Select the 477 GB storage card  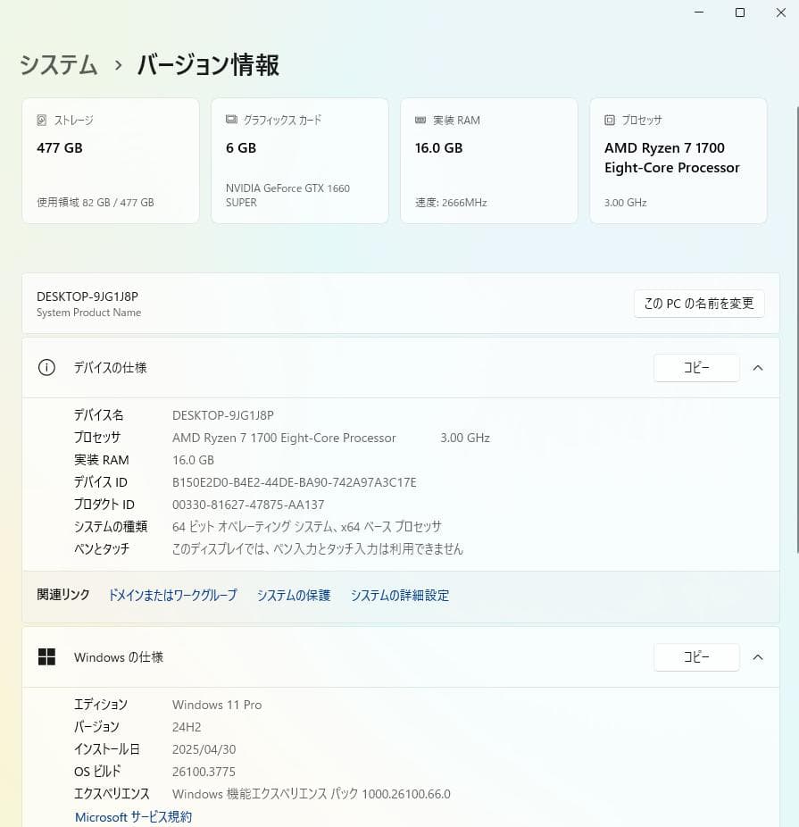click(x=110, y=160)
